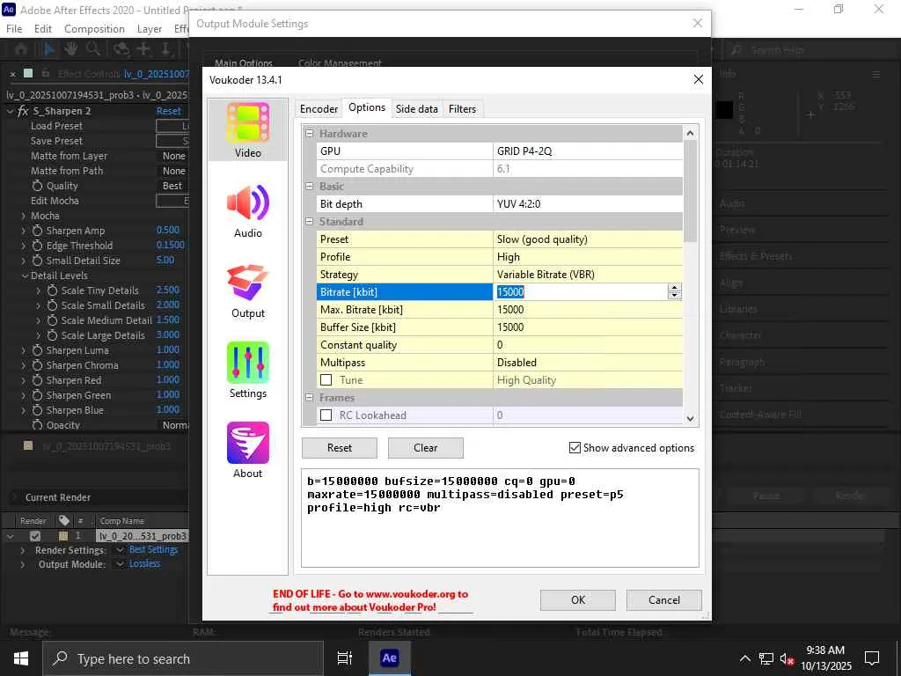
Task: Click the stopwatch icon for Sharpen Amp
Action: tap(37, 231)
